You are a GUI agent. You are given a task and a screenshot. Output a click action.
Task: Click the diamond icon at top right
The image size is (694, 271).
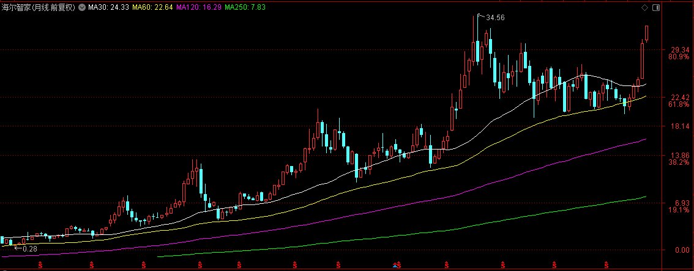(x=644, y=7)
